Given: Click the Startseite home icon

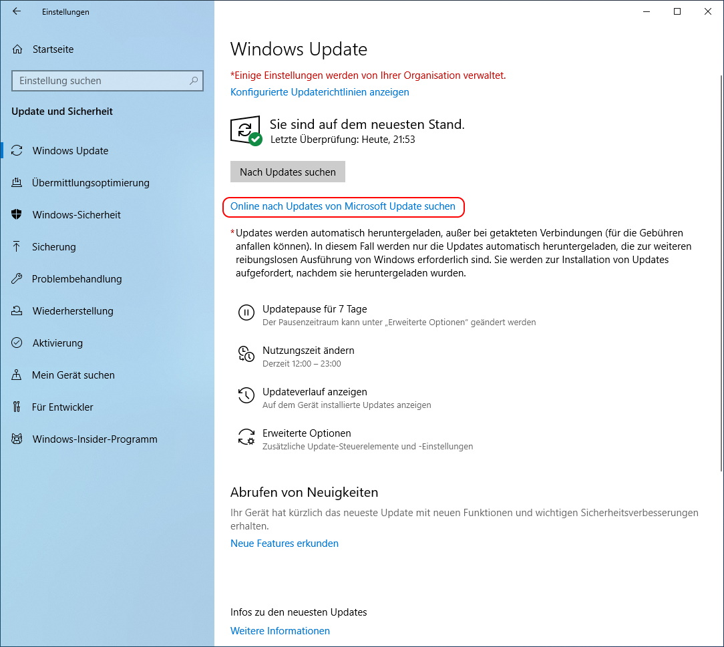Looking at the screenshot, I should (x=17, y=49).
